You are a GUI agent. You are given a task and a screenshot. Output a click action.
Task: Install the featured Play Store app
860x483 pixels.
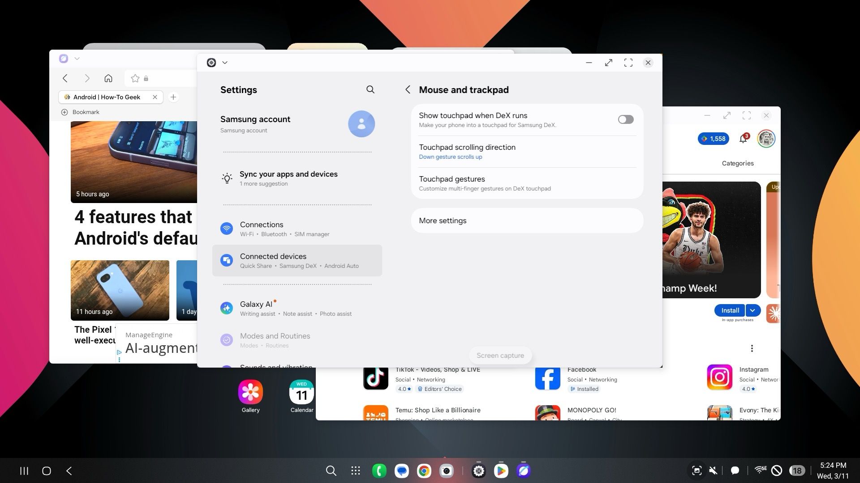coord(730,310)
